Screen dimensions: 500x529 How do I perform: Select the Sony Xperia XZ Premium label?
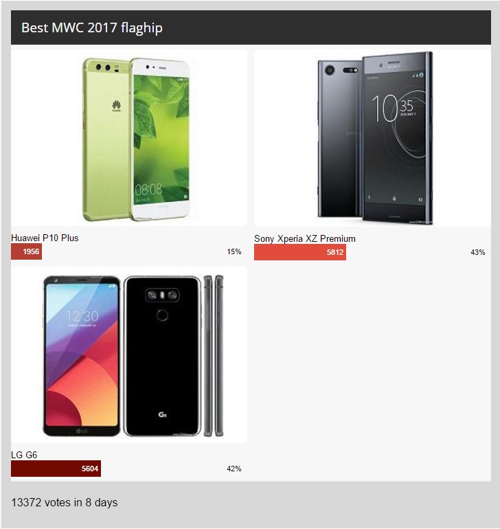point(305,238)
